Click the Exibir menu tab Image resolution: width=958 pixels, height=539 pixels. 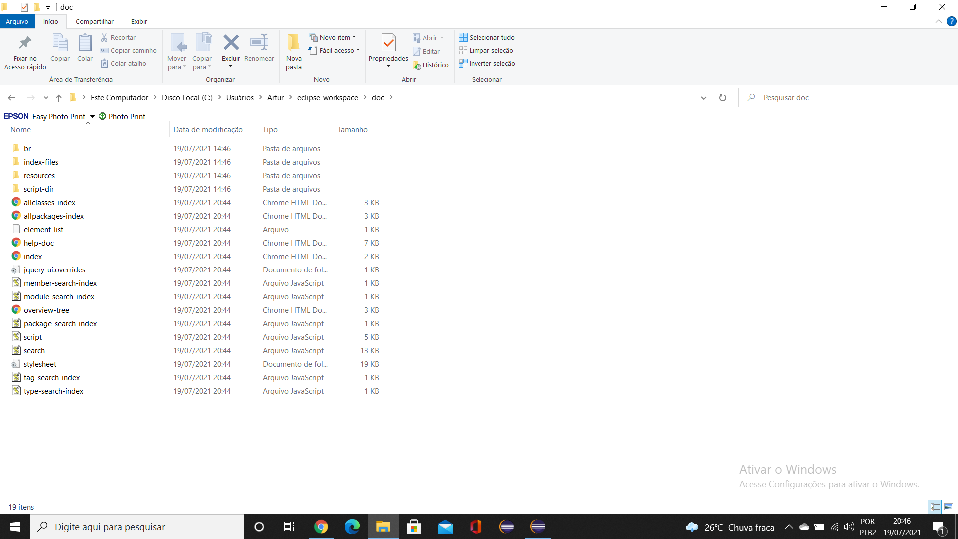coord(139,22)
